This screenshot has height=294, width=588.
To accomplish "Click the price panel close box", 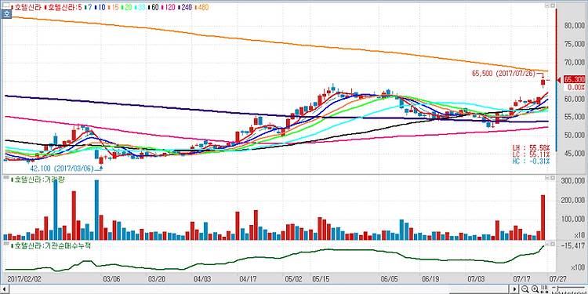I will click(x=553, y=5).
